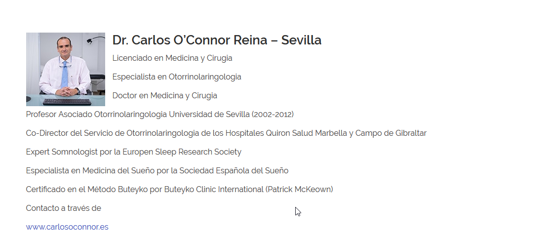545x239 pixels.
Task: Click the Contacto a través de line
Action: [x=64, y=208]
